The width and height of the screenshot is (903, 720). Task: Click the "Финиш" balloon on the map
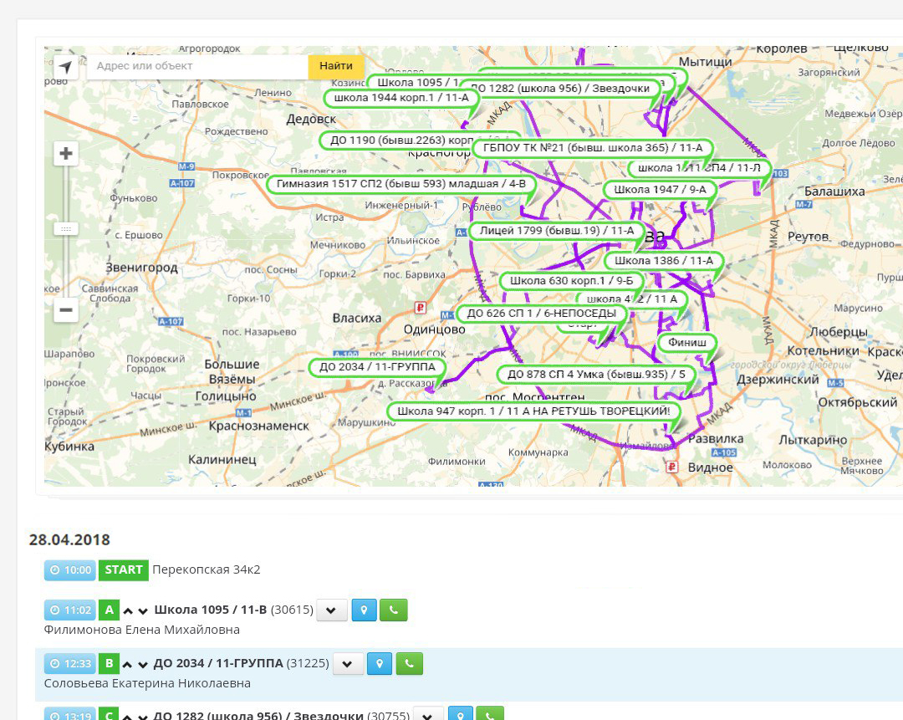687,343
